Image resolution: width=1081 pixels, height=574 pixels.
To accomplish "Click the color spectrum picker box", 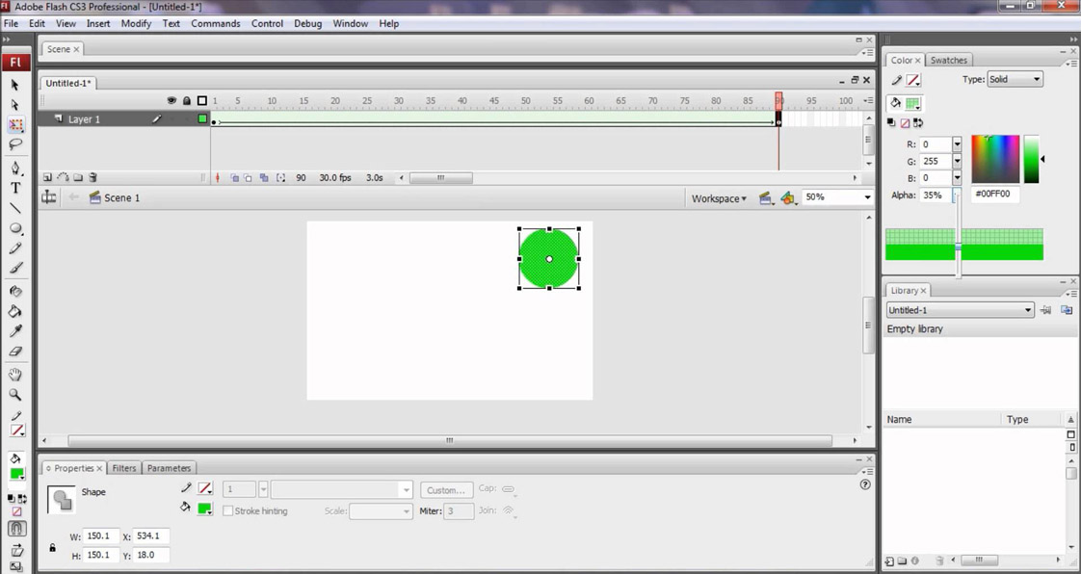I will (x=995, y=159).
